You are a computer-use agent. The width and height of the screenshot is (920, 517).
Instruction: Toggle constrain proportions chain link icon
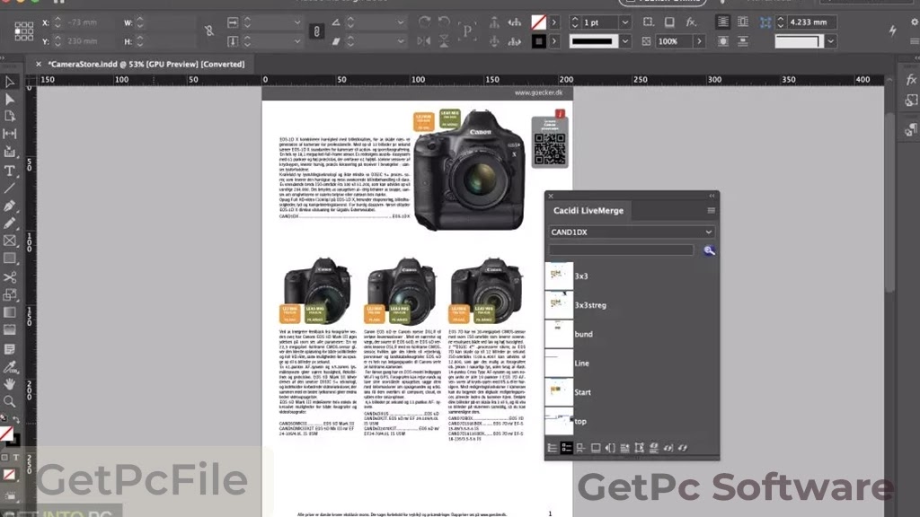point(208,31)
